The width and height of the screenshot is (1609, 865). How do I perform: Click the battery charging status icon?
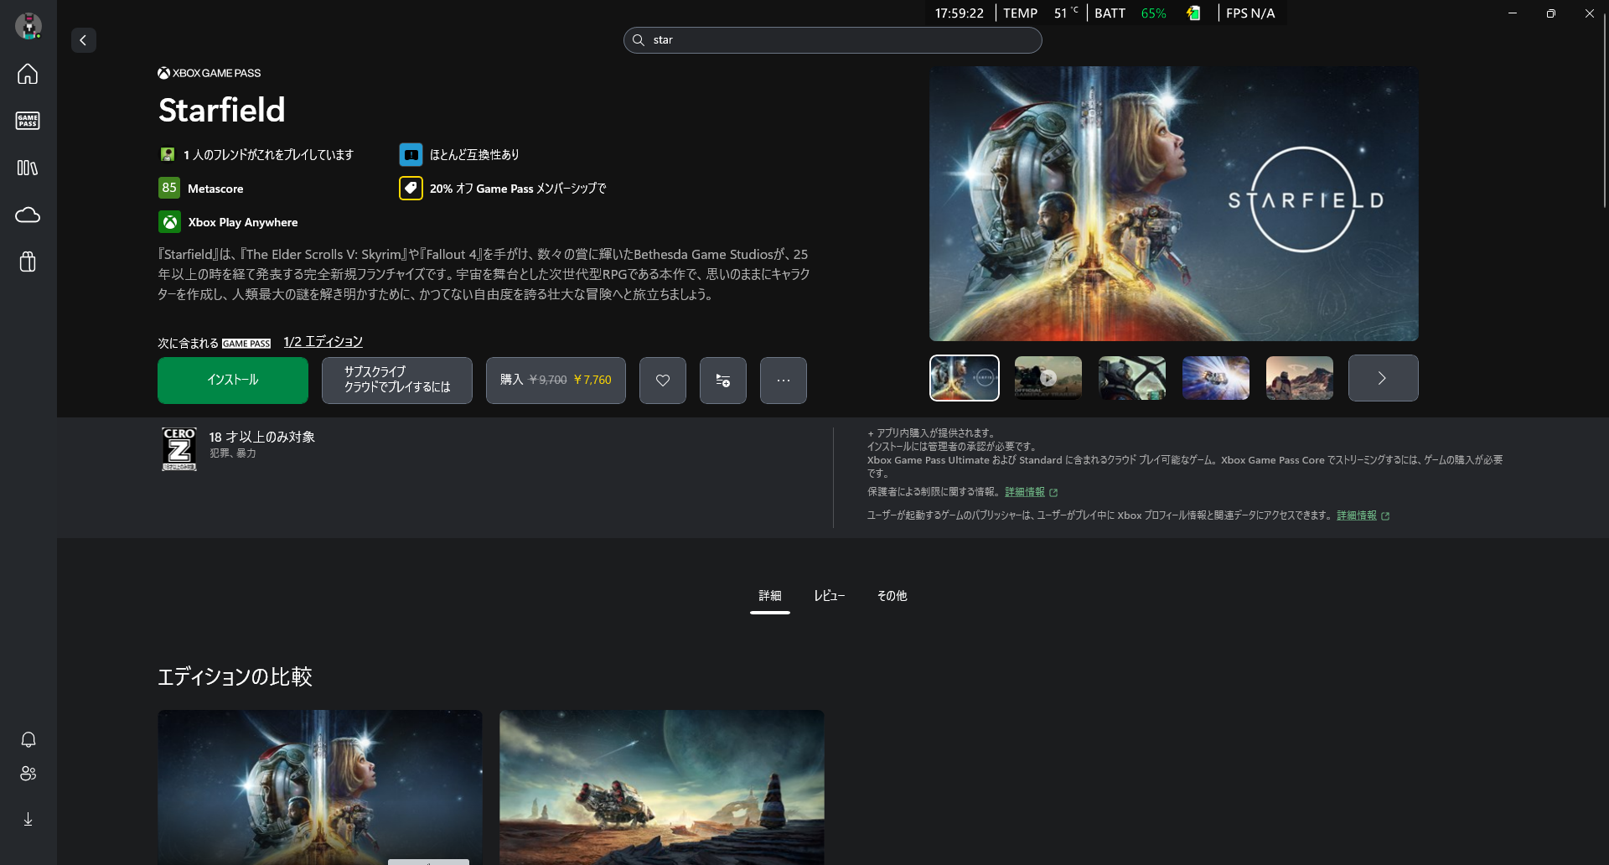pyautogui.click(x=1193, y=13)
